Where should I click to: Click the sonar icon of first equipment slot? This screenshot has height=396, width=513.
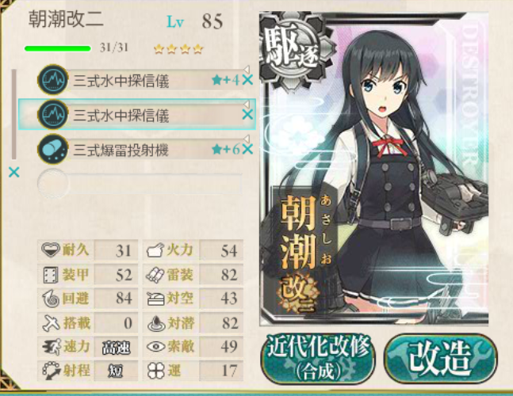pos(52,80)
